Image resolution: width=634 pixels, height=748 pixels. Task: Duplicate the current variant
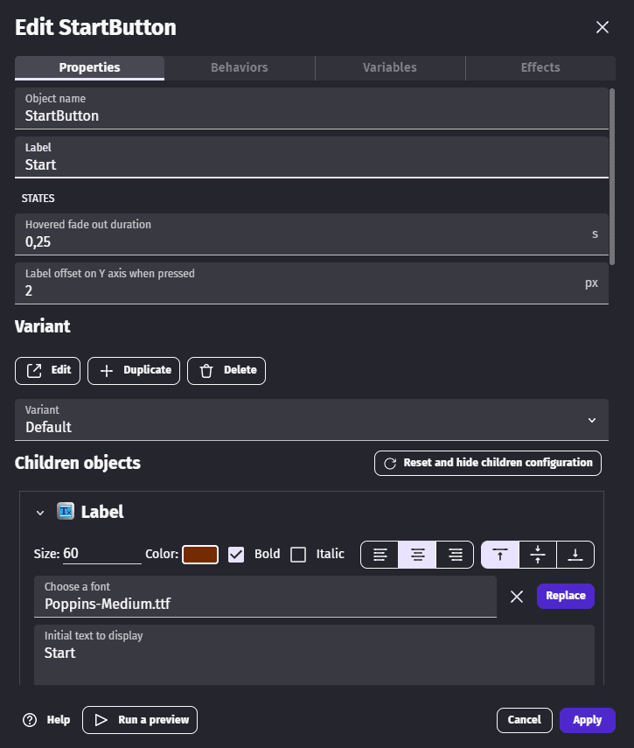tap(135, 370)
